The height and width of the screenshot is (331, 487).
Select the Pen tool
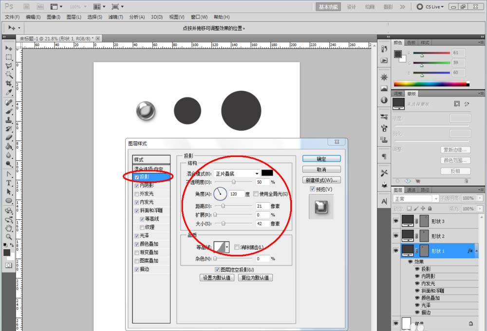pyautogui.click(x=9, y=174)
